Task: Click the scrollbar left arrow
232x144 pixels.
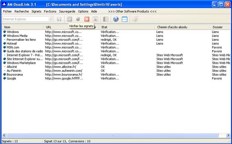Action: click(4, 135)
